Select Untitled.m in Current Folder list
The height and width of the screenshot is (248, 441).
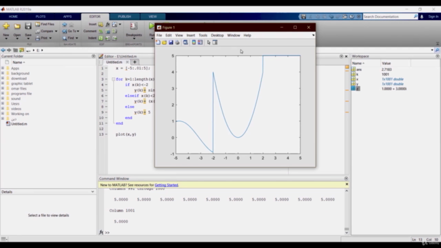pos(19,124)
